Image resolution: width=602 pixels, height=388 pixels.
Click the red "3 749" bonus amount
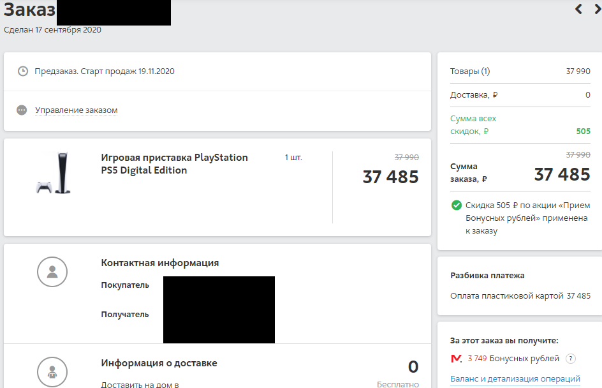pyautogui.click(x=477, y=359)
